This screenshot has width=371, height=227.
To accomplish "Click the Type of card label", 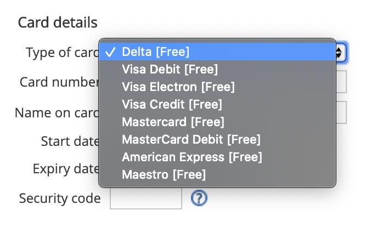I will (63, 53).
